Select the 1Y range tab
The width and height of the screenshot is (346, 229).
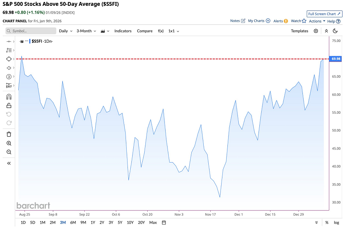tap(93, 222)
